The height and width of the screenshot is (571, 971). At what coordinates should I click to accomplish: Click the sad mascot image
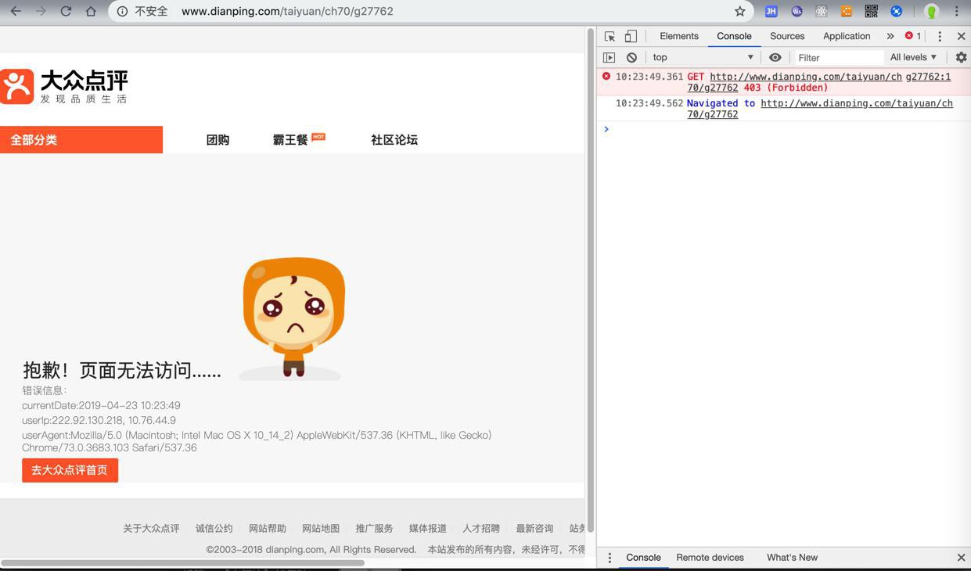[x=293, y=318]
